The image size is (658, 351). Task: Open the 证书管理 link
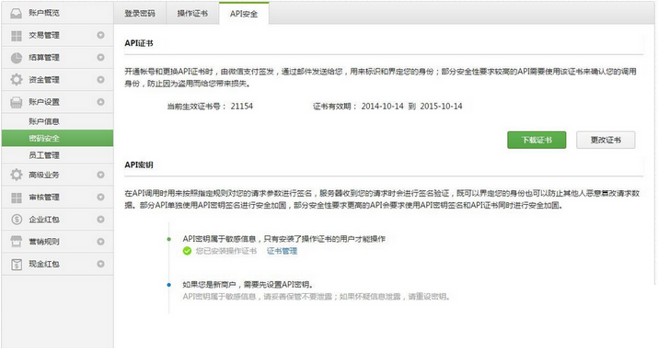[x=282, y=251]
